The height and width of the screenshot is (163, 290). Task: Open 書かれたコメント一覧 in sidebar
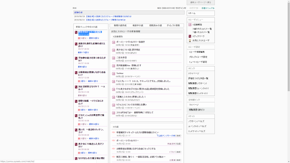tap(202, 29)
